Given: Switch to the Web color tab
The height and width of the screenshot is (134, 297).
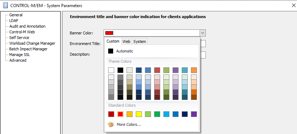Looking at the screenshot, I should click(126, 41).
